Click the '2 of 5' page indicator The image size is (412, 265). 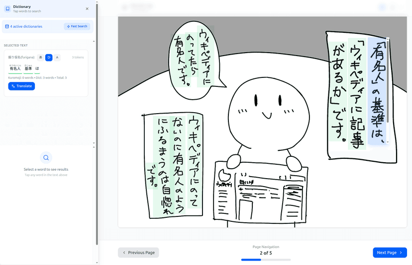266,253
